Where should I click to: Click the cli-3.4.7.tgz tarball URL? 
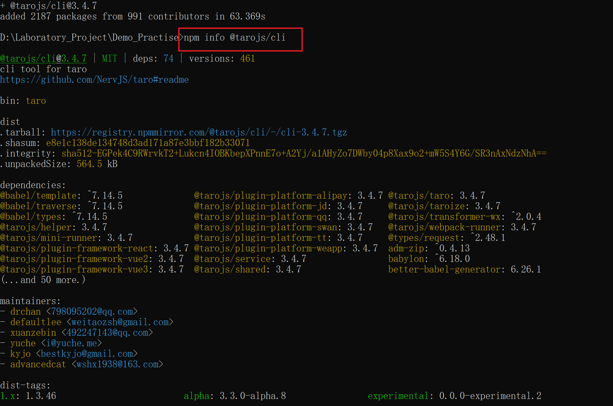[199, 132]
